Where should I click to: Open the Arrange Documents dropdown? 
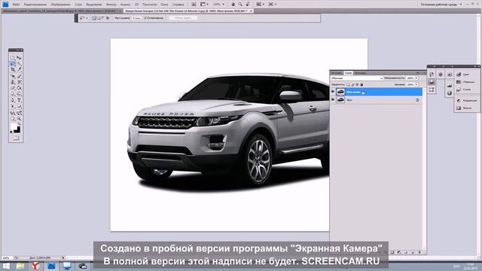[x=261, y=5]
